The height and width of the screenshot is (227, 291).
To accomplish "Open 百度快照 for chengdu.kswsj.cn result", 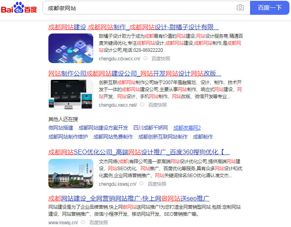I will click(157, 184).
